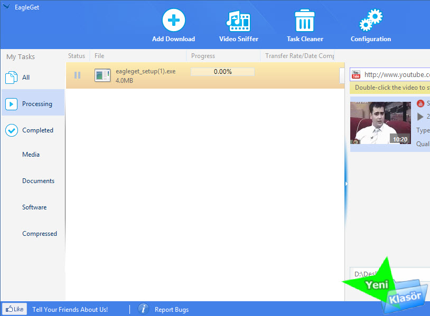The width and height of the screenshot is (430, 316).
Task: Click the eagleget_setup(1).exe file icon
Action: 102,75
